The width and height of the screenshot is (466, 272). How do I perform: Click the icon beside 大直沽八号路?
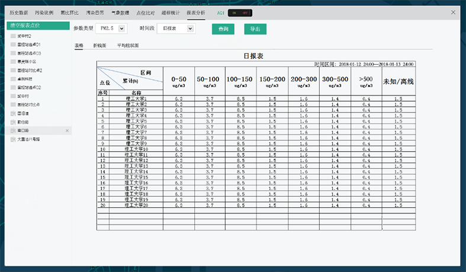tap(13, 139)
